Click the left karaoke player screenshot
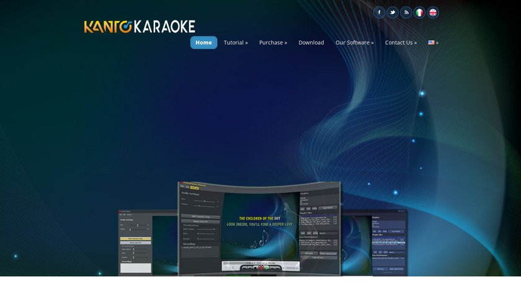 [x=148, y=243]
